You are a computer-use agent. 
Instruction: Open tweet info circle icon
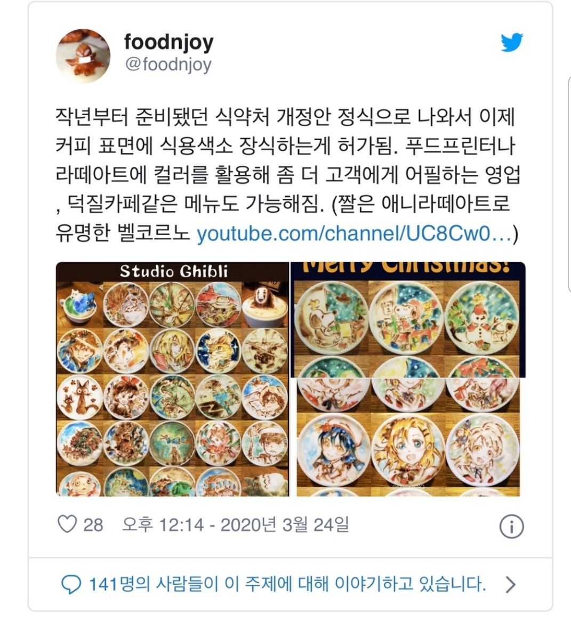click(x=511, y=526)
